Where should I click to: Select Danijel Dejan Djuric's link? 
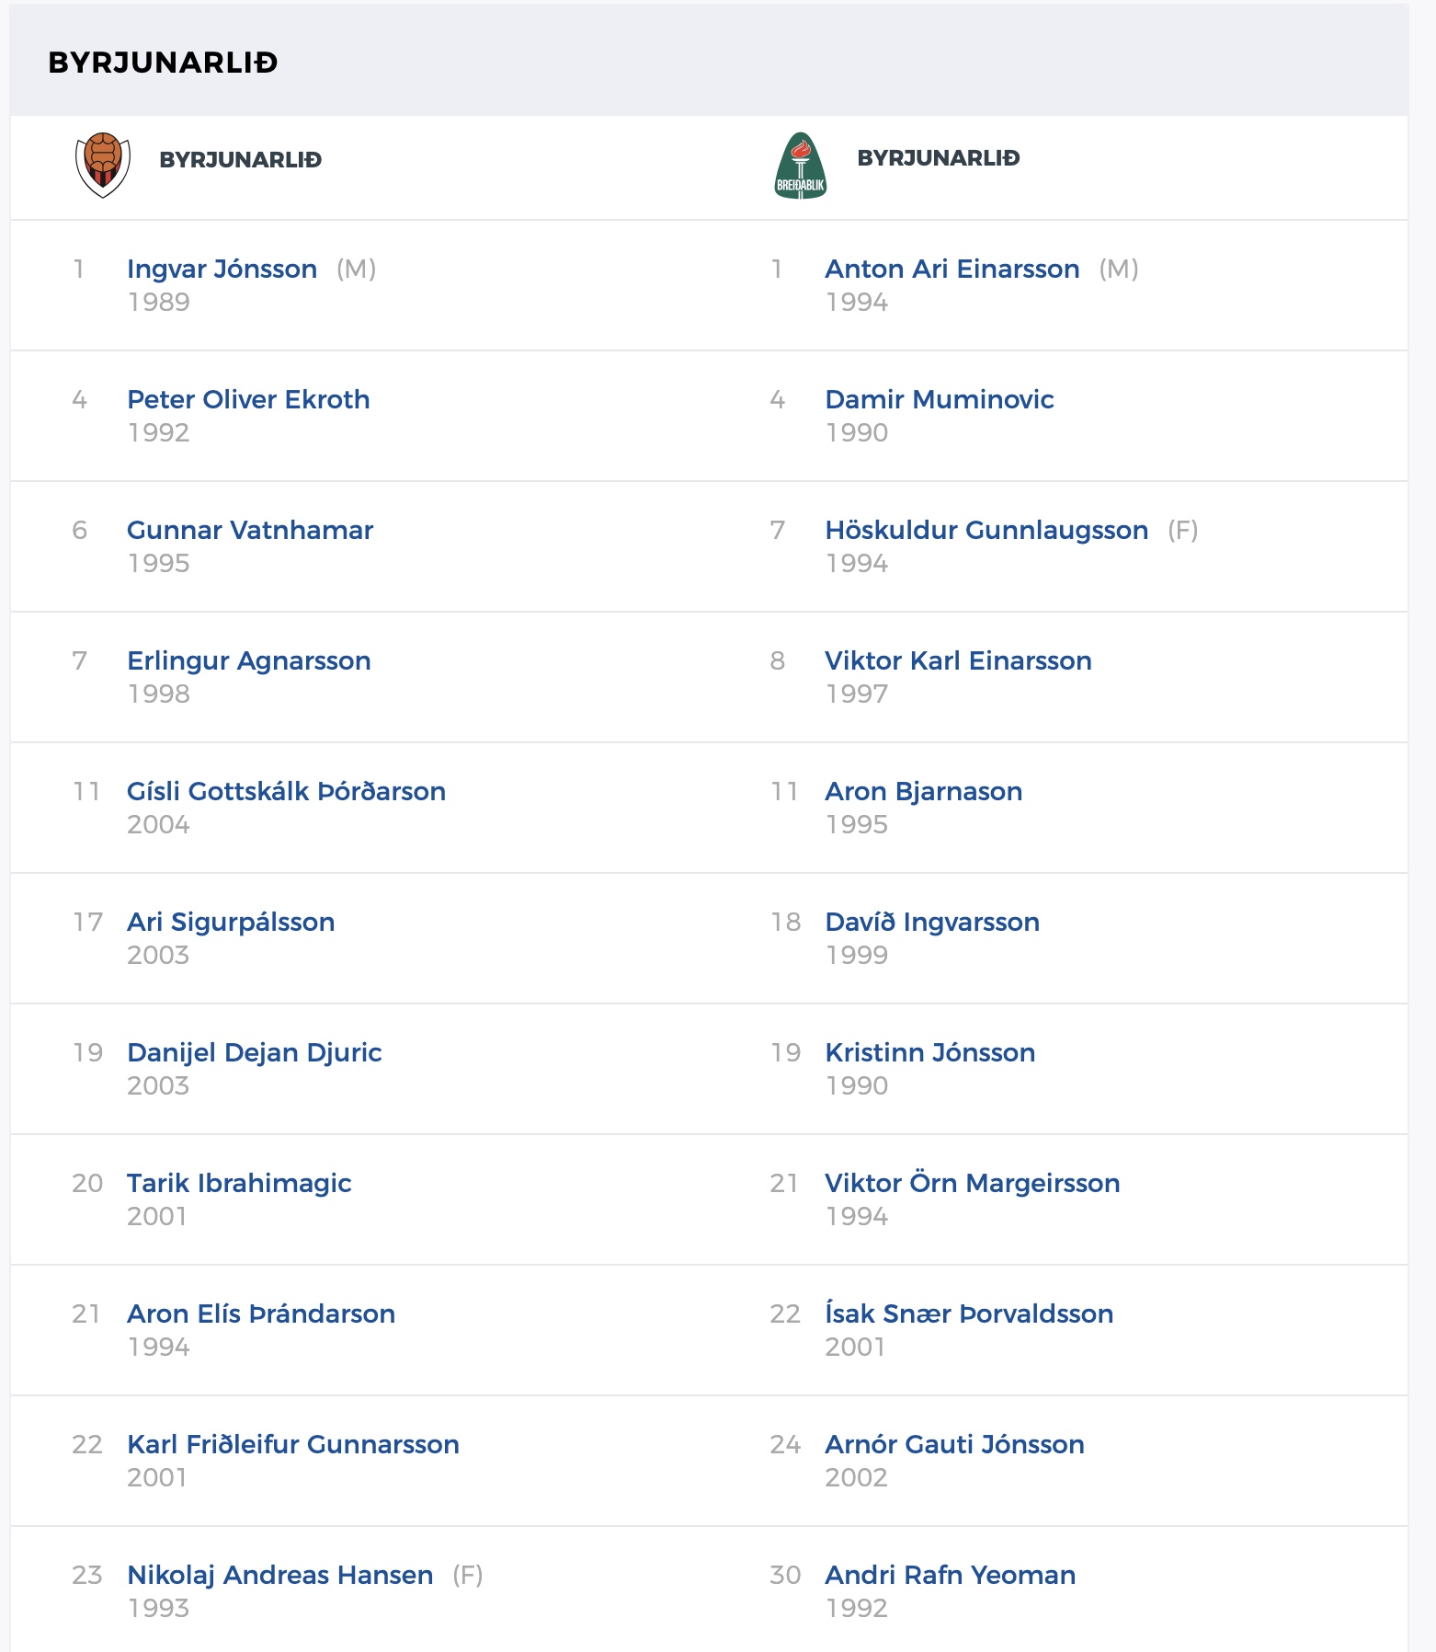click(255, 1053)
